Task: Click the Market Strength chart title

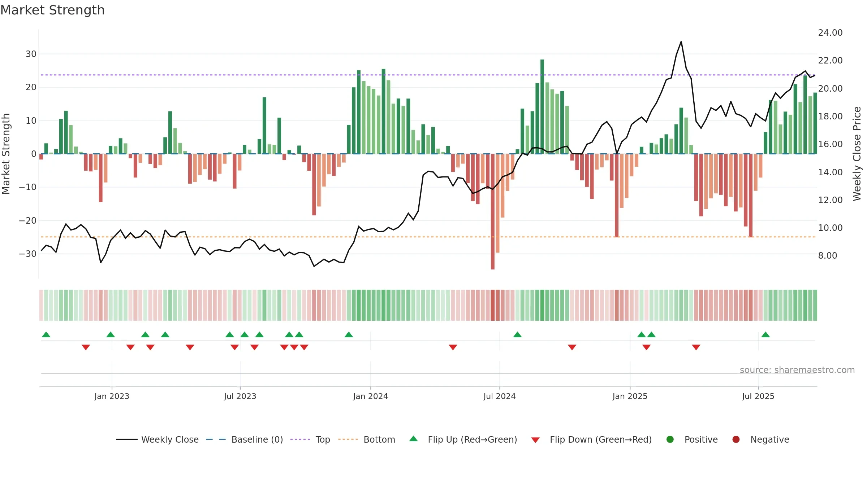Action: [53, 10]
